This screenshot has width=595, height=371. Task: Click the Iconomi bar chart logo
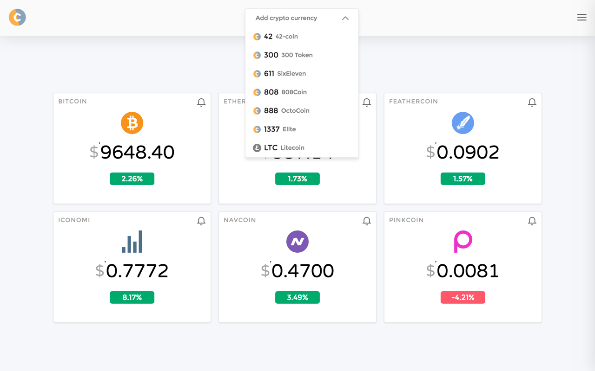pos(132,242)
